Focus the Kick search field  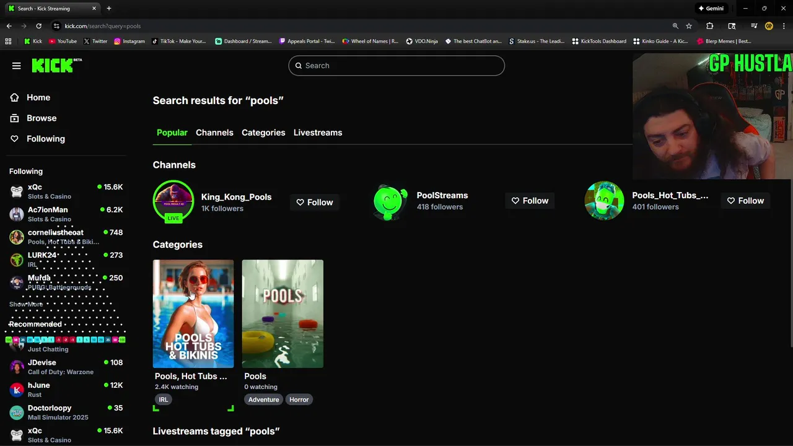point(396,66)
